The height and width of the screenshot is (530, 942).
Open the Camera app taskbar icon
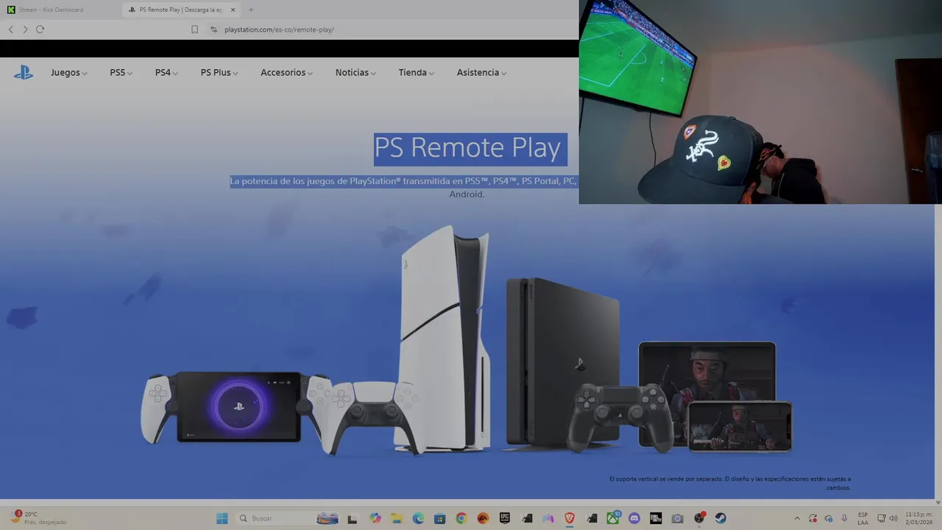tap(678, 518)
